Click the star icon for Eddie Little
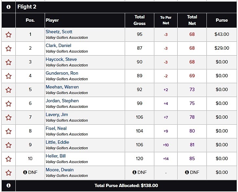The height and width of the screenshot is (192, 238). tap(9, 145)
